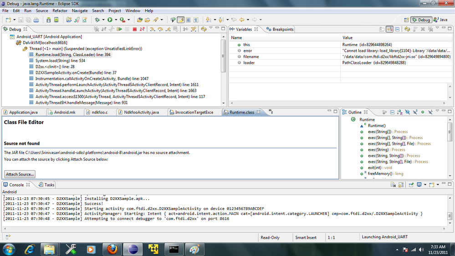455x256 pixels.
Task: Open Variables view menu triangle
Action: (x=437, y=28)
